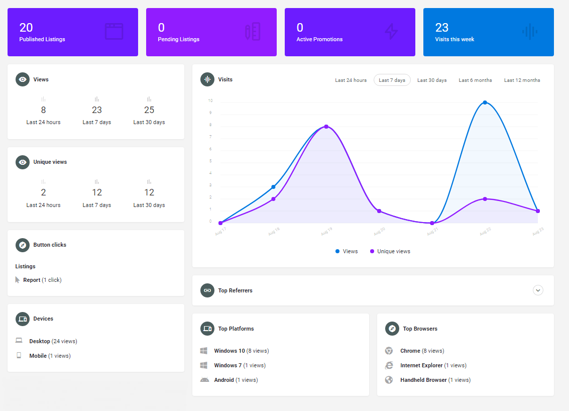Expand the Top Referrers panel chevron
Image resolution: width=569 pixels, height=411 pixels.
pos(538,290)
